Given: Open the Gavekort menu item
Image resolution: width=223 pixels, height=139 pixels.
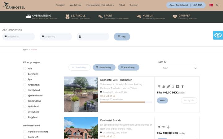Looking at the screenshot, I should click(x=134, y=5).
